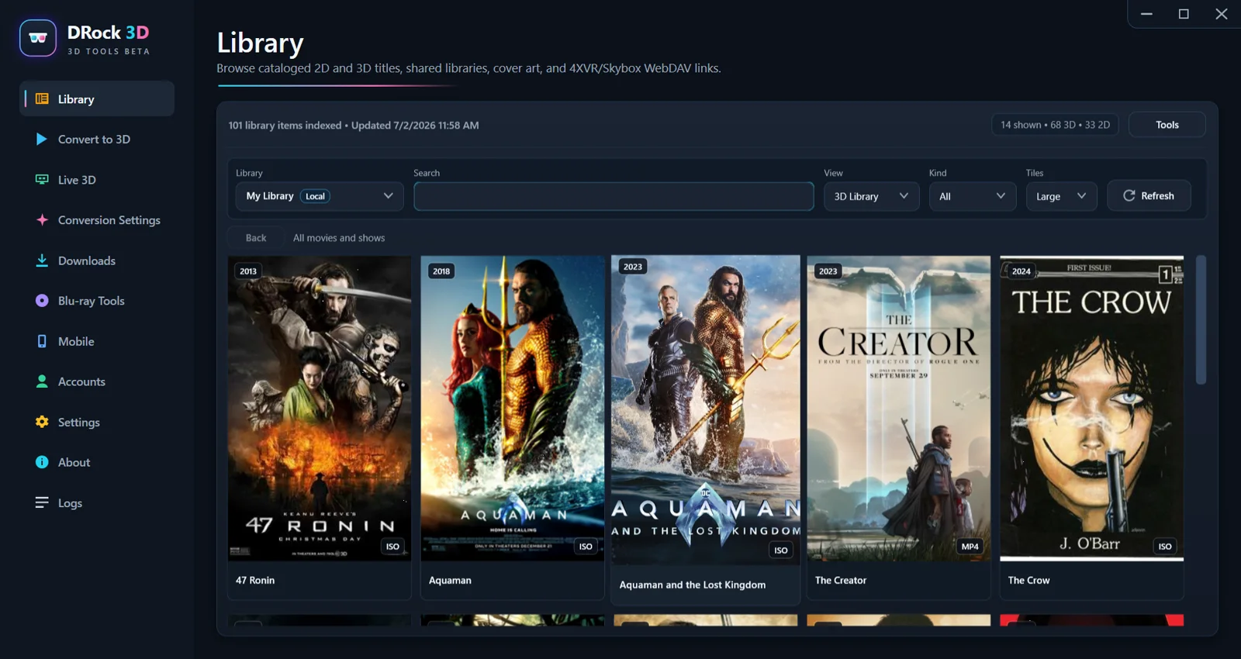
Task: Open the My Library source dropdown
Action: pyautogui.click(x=320, y=196)
